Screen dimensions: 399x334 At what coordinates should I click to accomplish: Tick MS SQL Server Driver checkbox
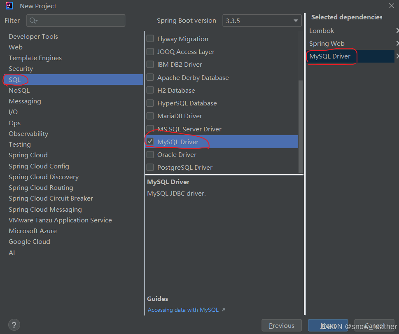pyautogui.click(x=150, y=128)
